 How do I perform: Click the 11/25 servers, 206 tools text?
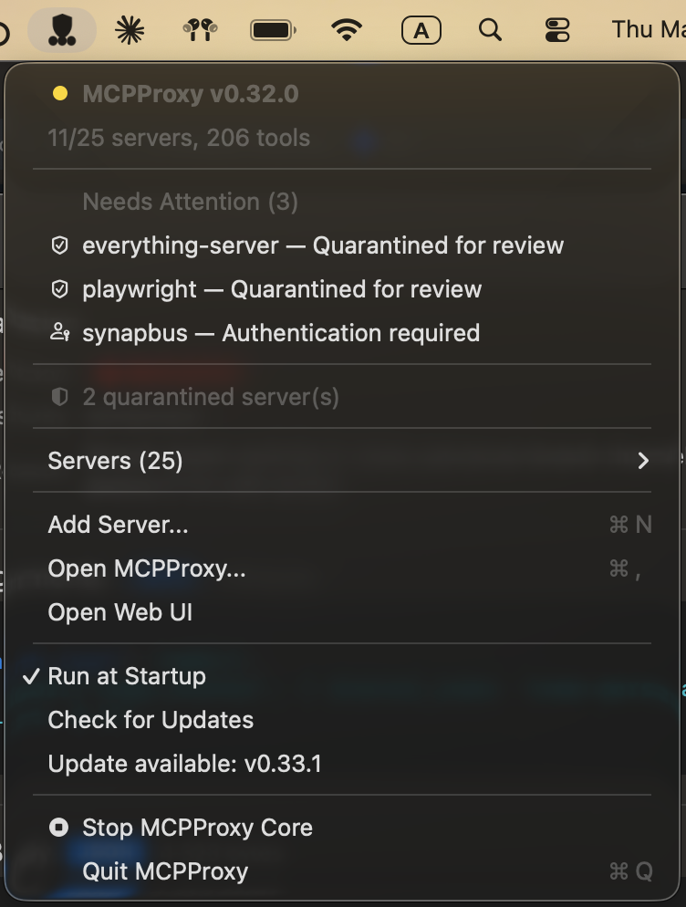(x=179, y=138)
